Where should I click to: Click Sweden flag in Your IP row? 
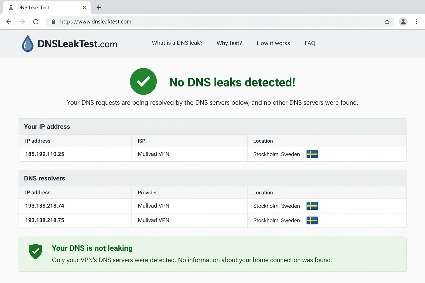point(312,154)
